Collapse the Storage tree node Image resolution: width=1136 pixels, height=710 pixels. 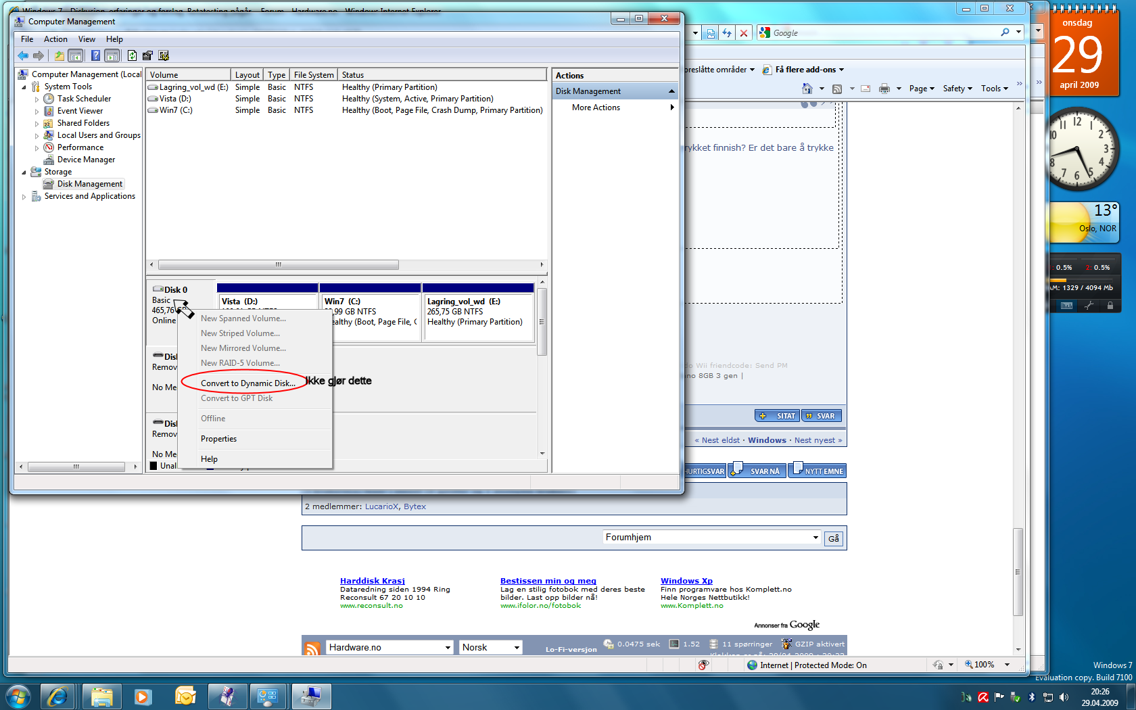click(24, 172)
